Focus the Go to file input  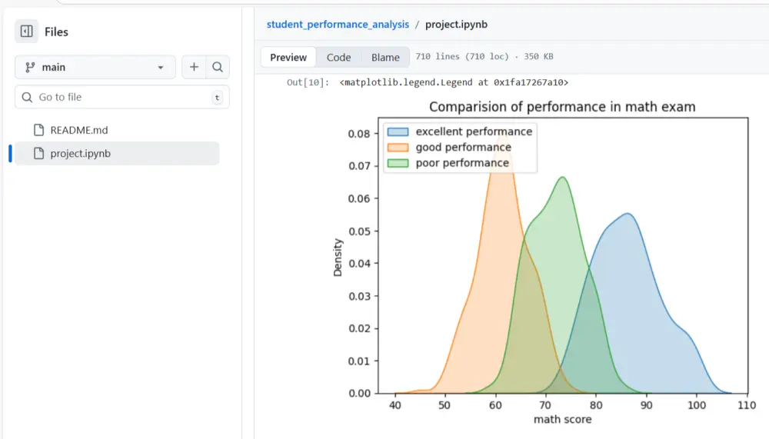pyautogui.click(x=122, y=97)
